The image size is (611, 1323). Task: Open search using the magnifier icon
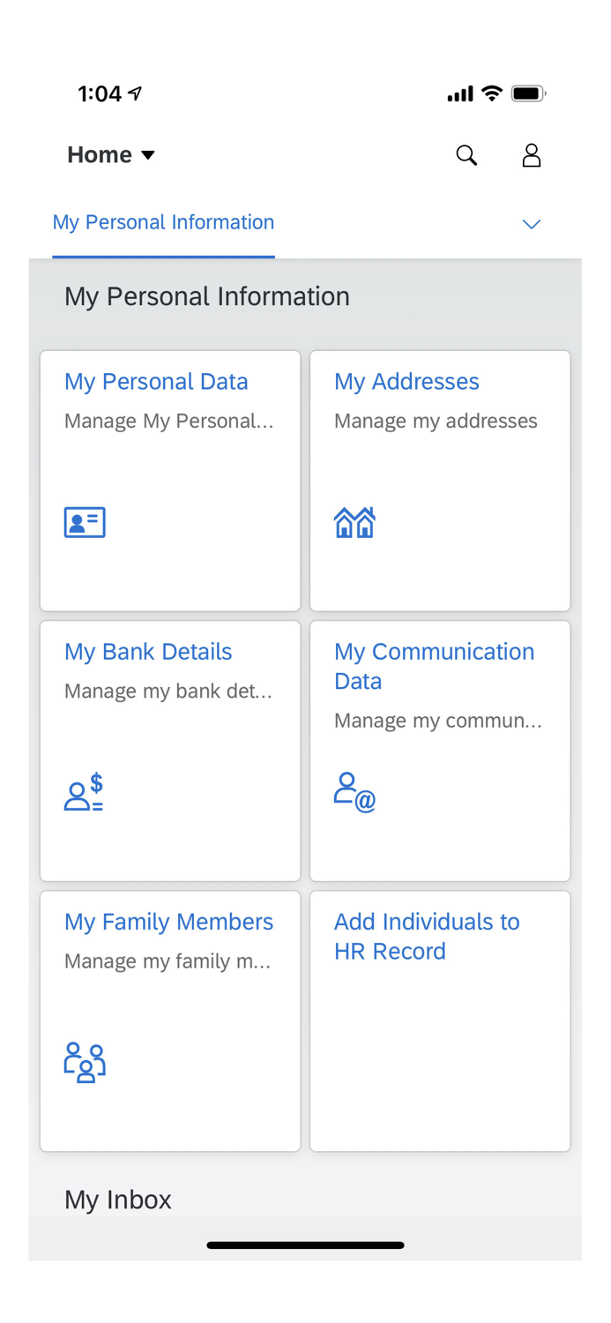coord(466,154)
